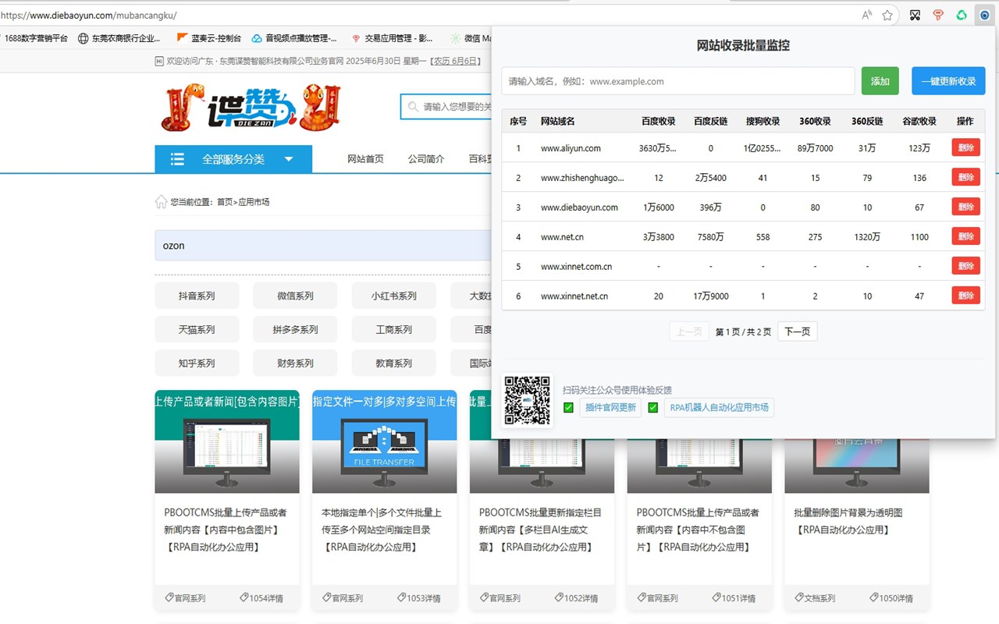Open the 1688数字营销平台 bookmark
Viewport: 999px width, 624px height.
point(36,38)
